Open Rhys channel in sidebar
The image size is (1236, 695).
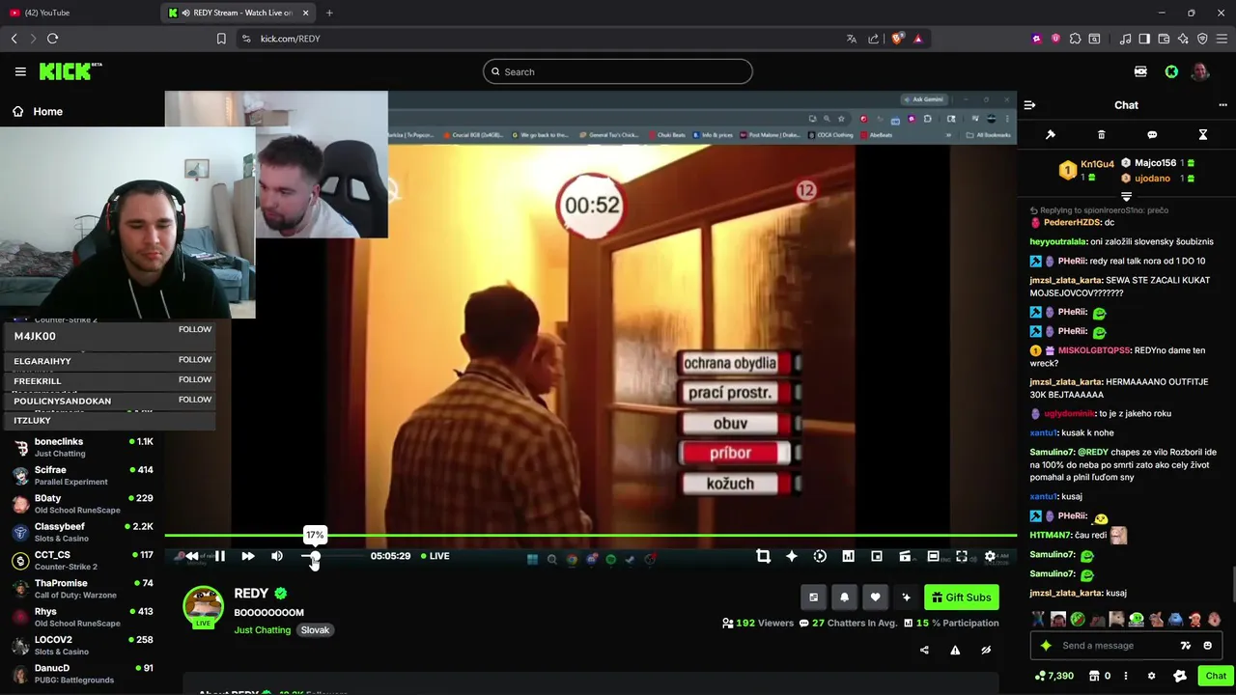click(x=82, y=617)
